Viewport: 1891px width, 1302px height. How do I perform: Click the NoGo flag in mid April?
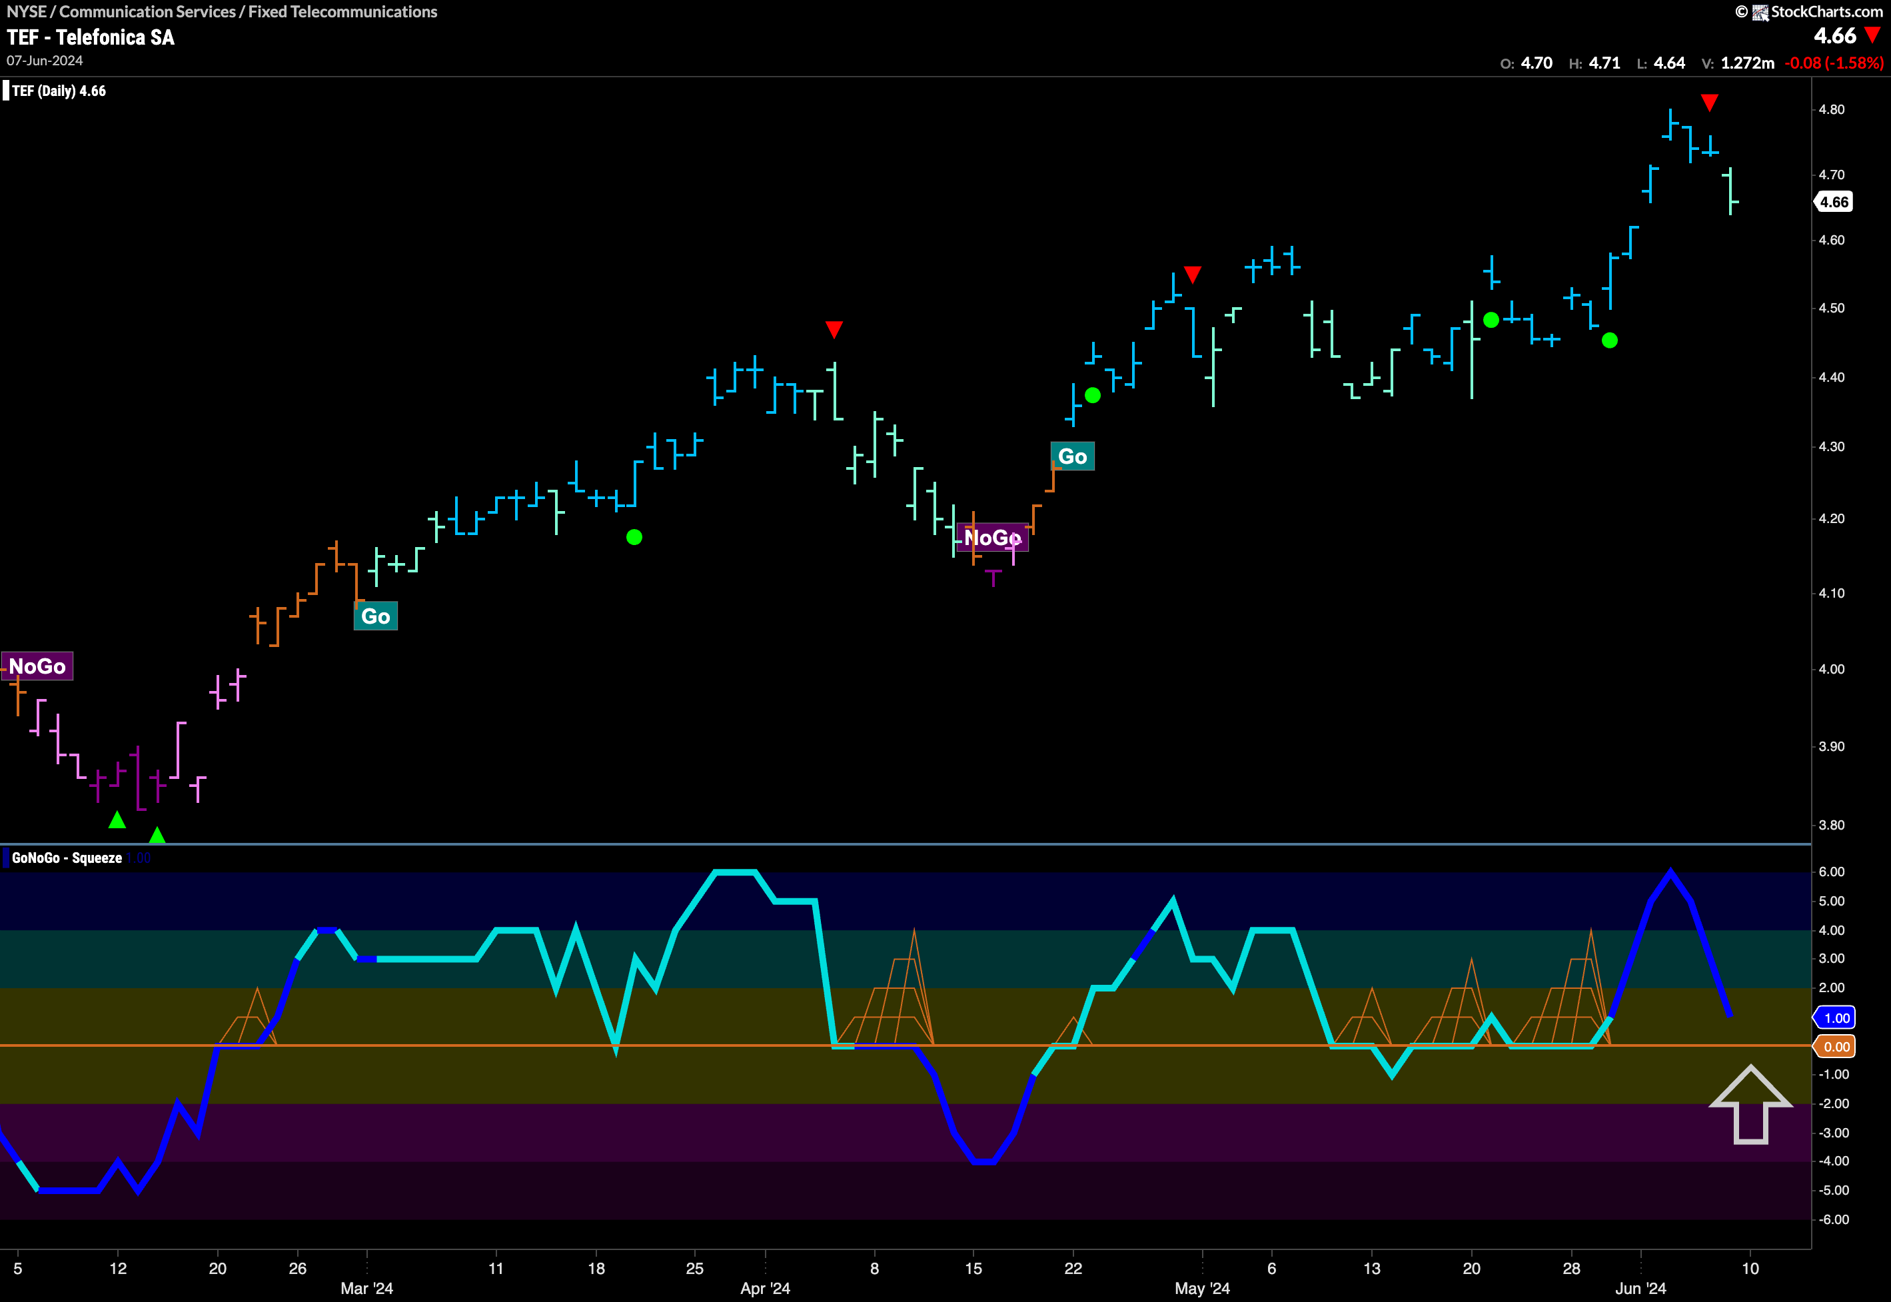pos(993,538)
